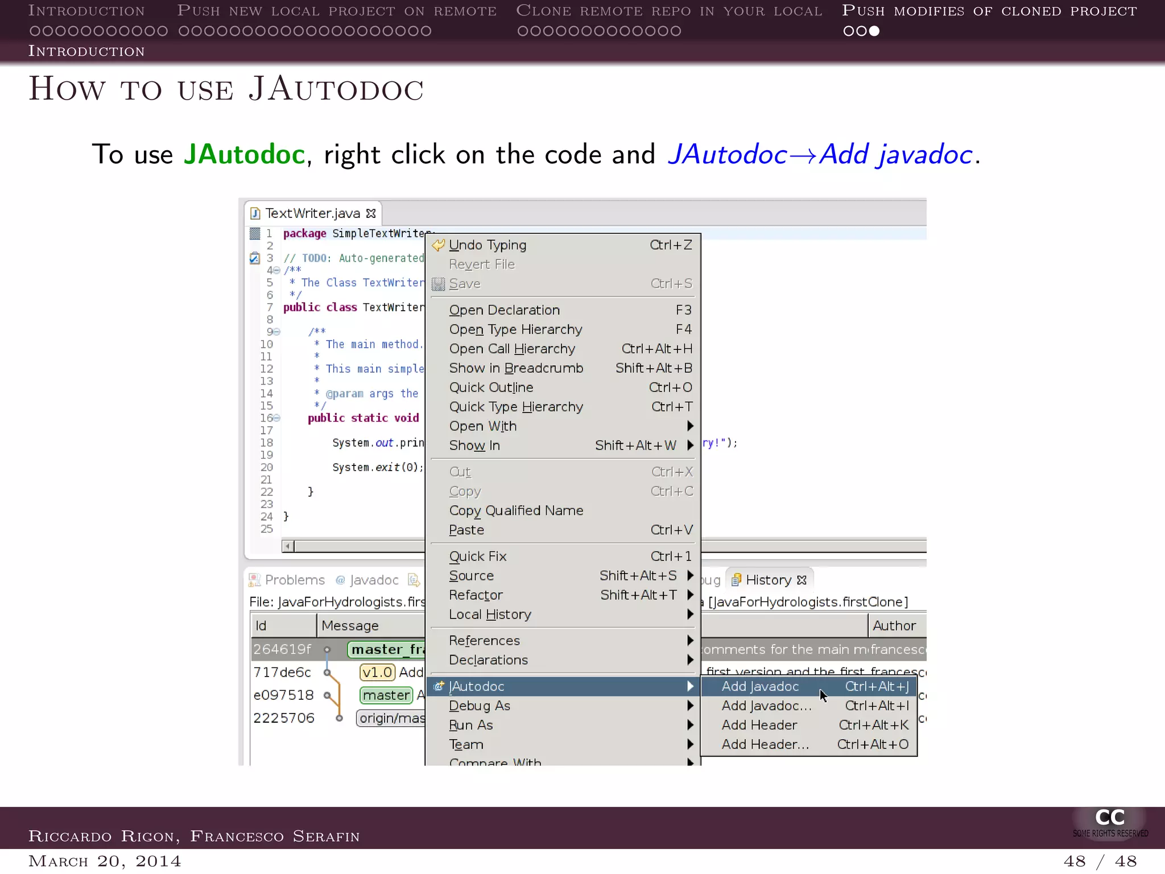
Task: Select Undo Typing in context menu
Action: coord(563,245)
